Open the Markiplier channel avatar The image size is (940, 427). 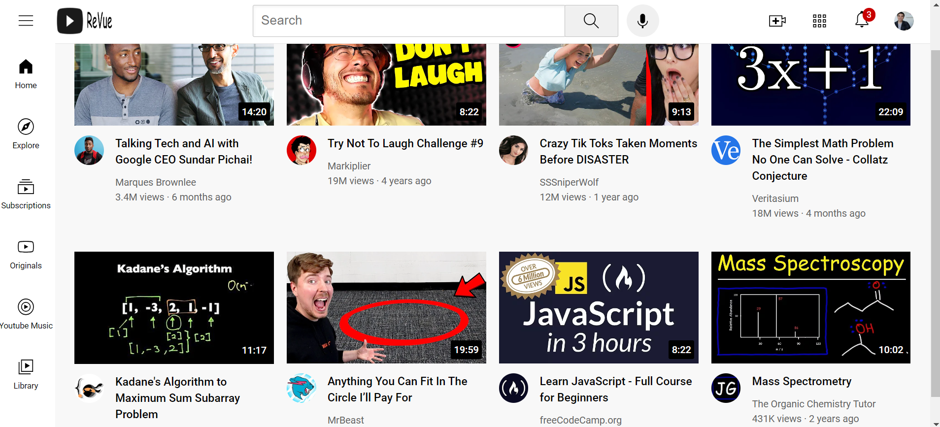302,150
